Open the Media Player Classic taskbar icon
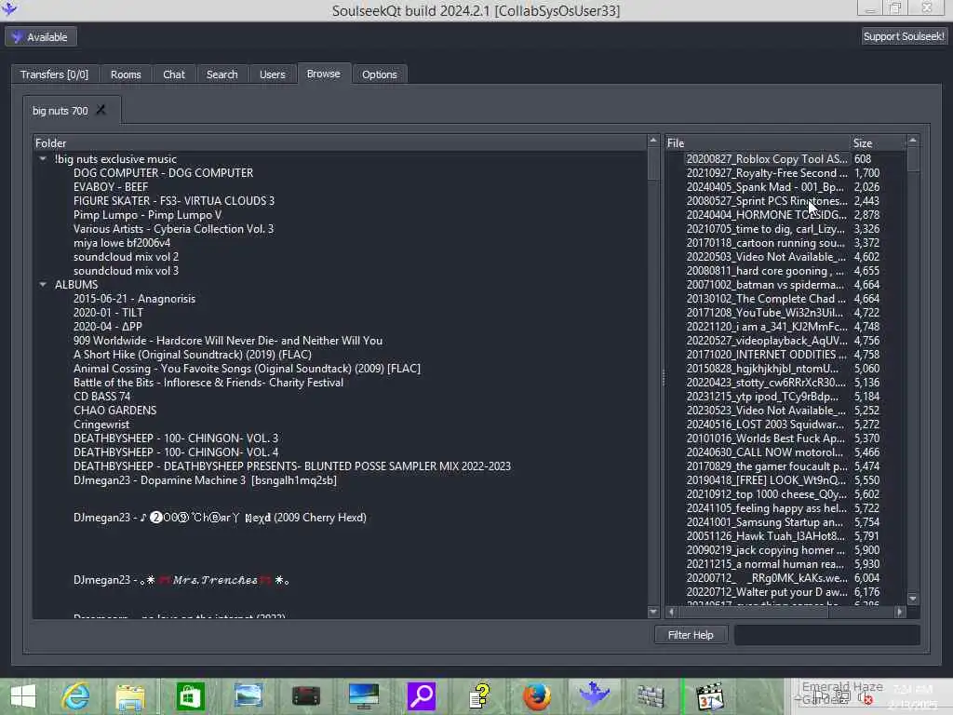This screenshot has height=715, width=953. tap(709, 696)
